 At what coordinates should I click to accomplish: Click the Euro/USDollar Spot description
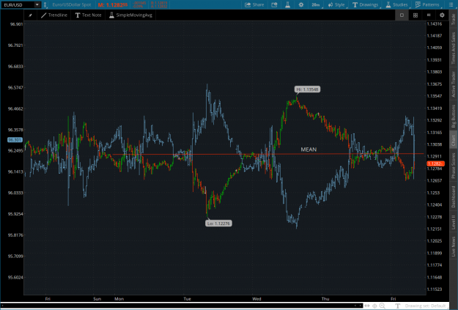pyautogui.click(x=72, y=4)
